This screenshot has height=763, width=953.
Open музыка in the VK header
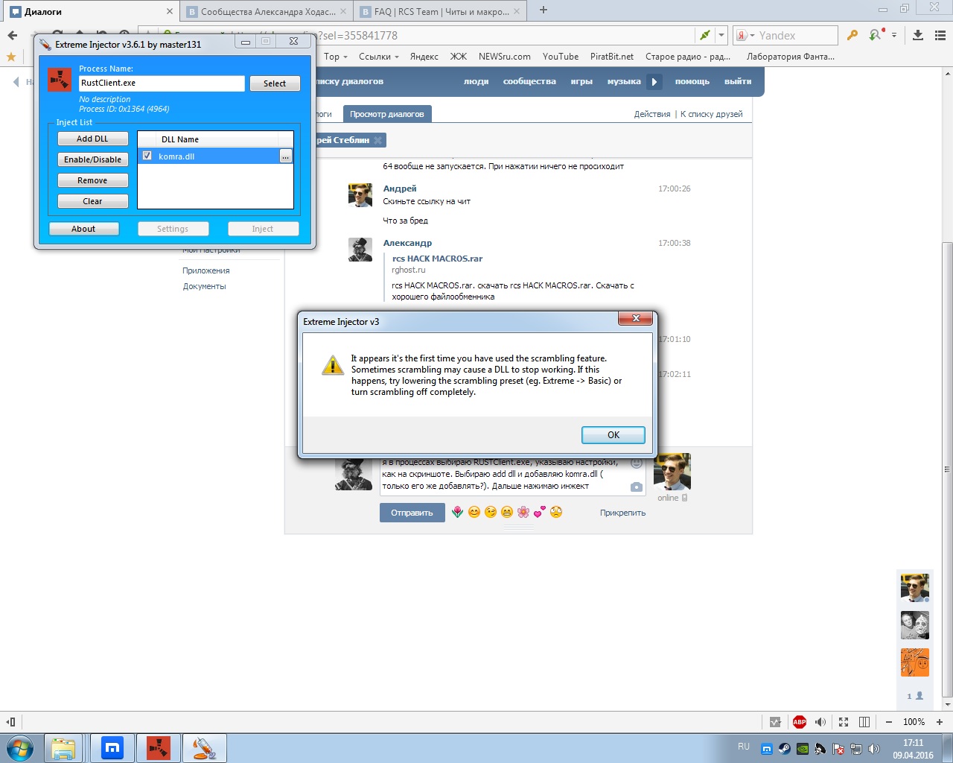coord(624,81)
